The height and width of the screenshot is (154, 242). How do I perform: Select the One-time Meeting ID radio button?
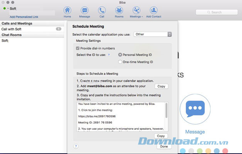pyautogui.click(x=120, y=62)
